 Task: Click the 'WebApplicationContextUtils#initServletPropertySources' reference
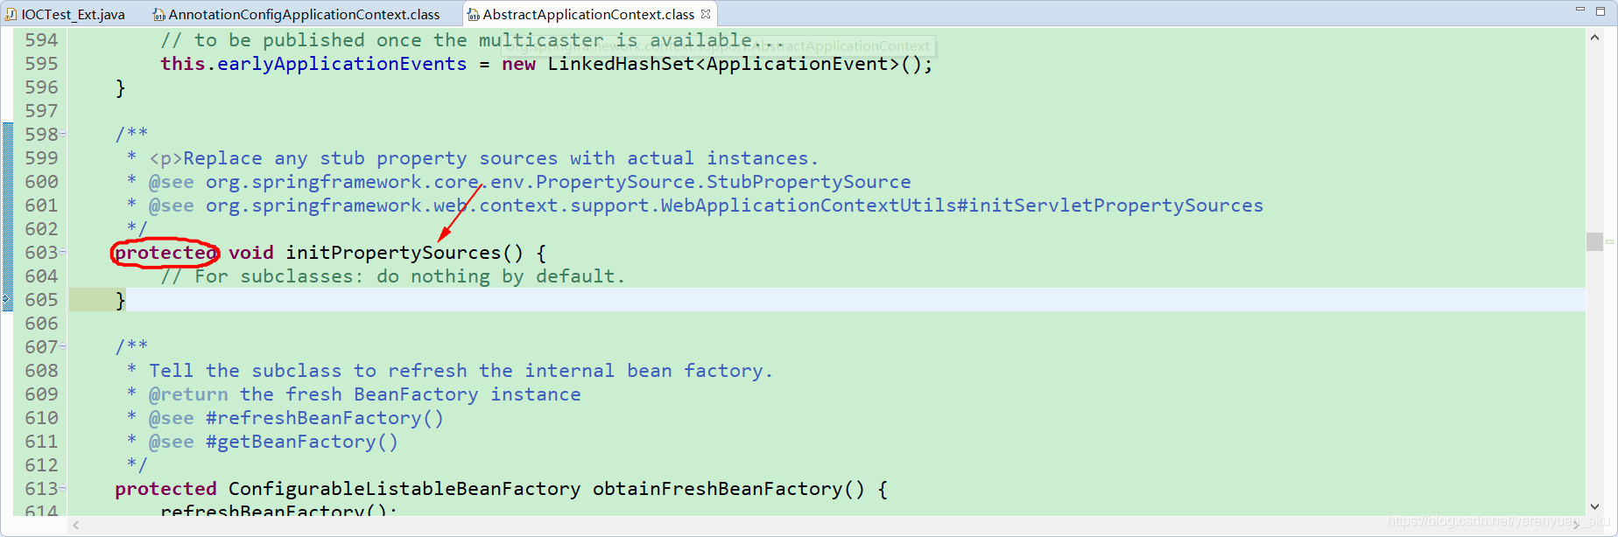[961, 206]
